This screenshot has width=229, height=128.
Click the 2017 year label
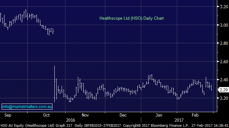179,120
